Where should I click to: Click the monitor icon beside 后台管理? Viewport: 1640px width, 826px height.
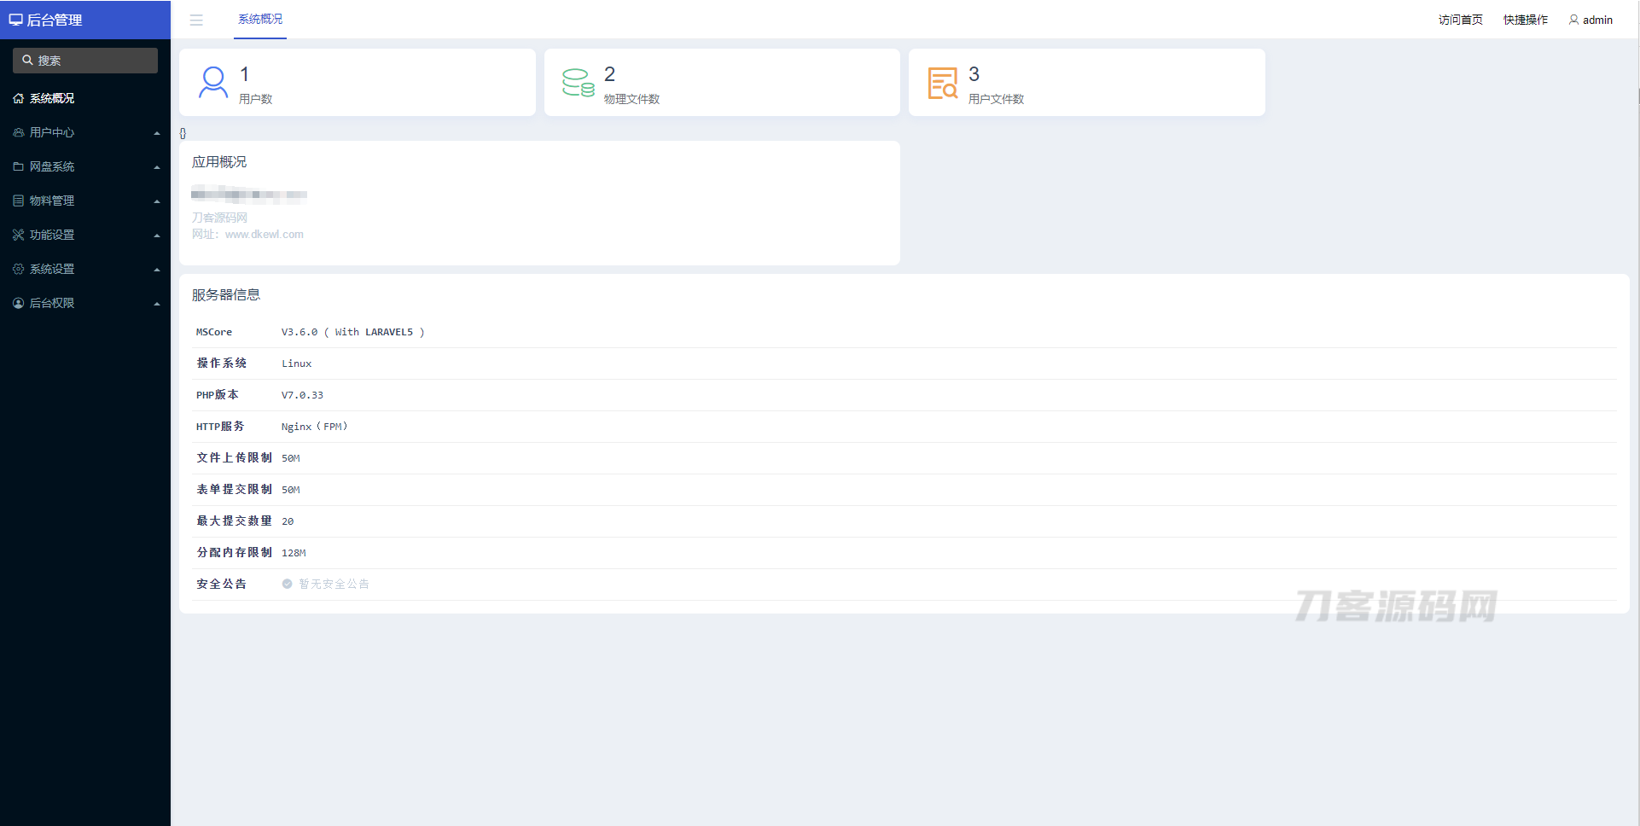click(x=15, y=20)
